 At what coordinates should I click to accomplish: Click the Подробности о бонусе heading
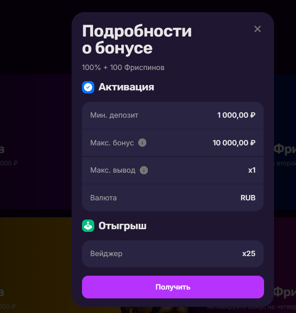pyautogui.click(x=137, y=40)
